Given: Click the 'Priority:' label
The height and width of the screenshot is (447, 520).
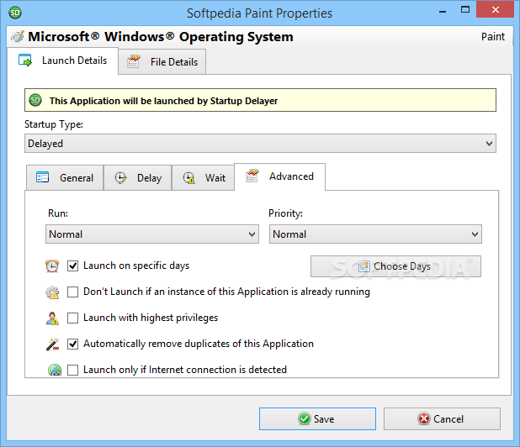Looking at the screenshot, I should pyautogui.click(x=285, y=213).
